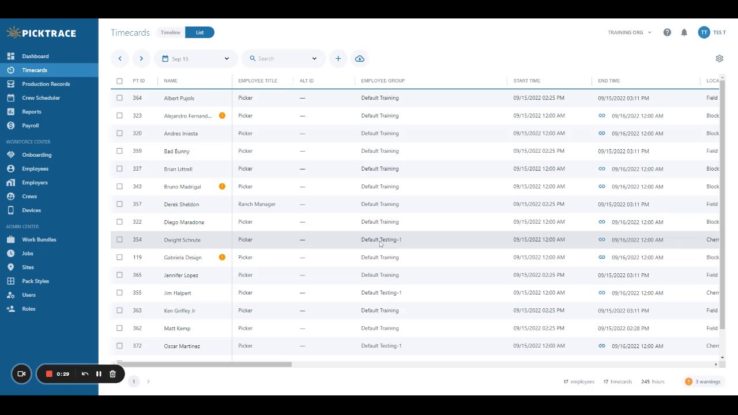Click warning icon beside Gabriela Design
The image size is (738, 415).
click(222, 257)
